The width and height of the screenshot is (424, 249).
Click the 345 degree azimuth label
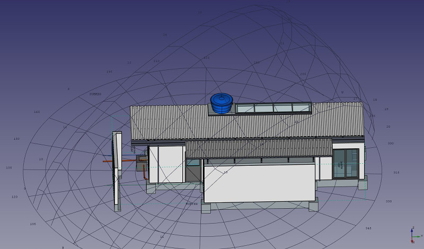pos(368,228)
